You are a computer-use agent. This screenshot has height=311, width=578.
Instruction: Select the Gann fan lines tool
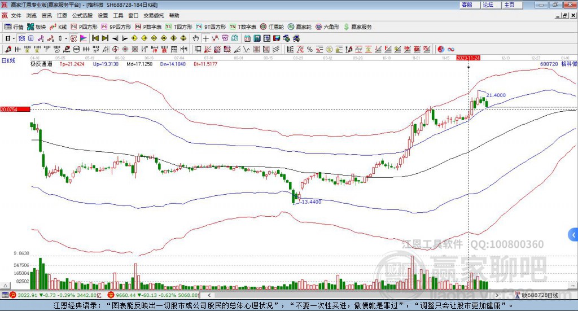click(x=208, y=49)
